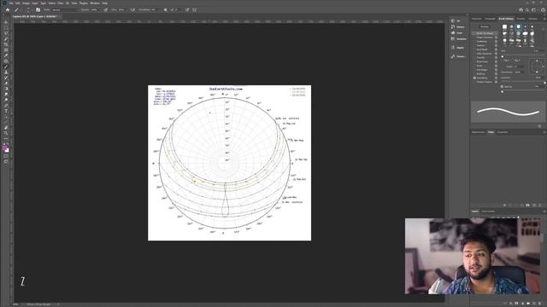The width and height of the screenshot is (547, 307).
Task: Set the foreground color swatch
Action: (5, 148)
